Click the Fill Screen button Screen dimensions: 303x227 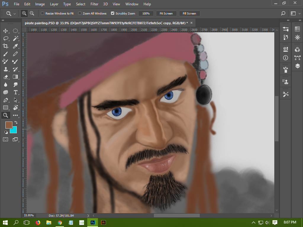189,13
